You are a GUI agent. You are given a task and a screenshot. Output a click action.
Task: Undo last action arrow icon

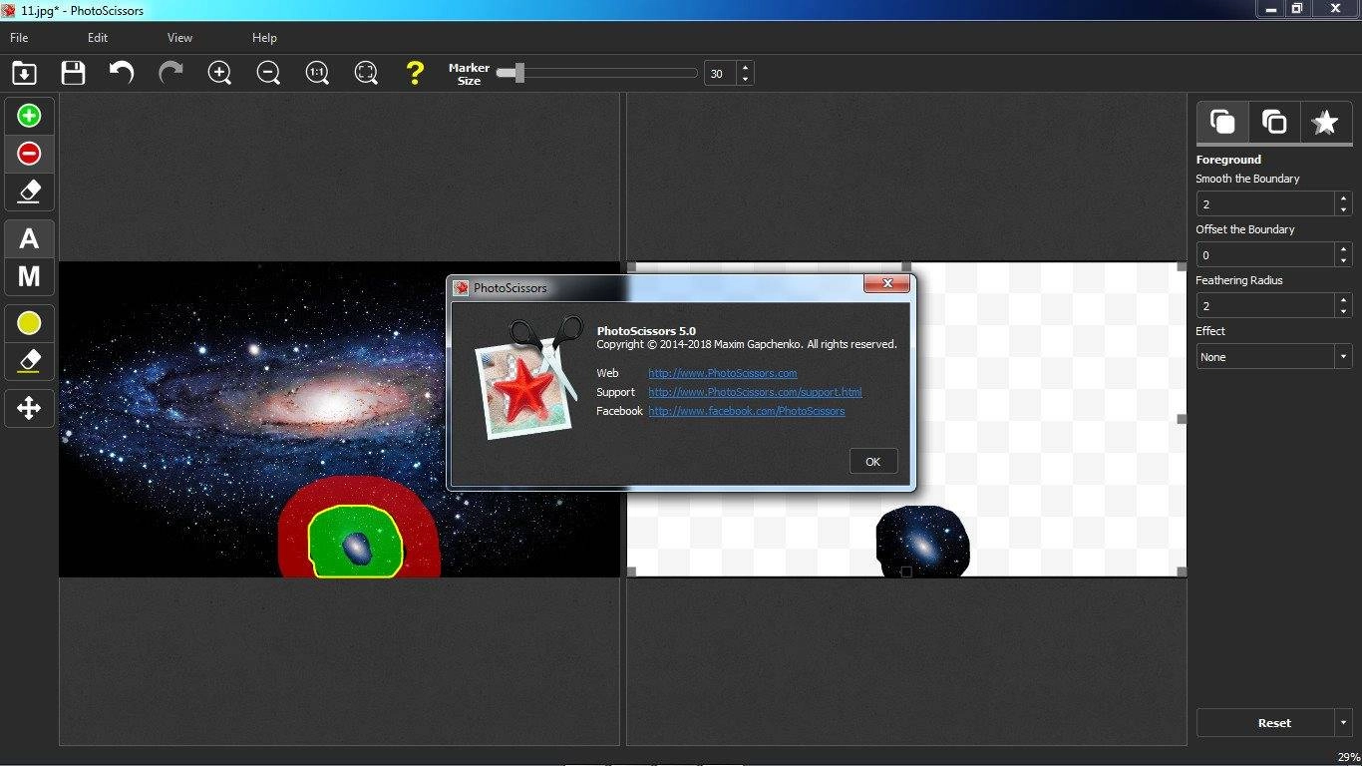pyautogui.click(x=122, y=73)
